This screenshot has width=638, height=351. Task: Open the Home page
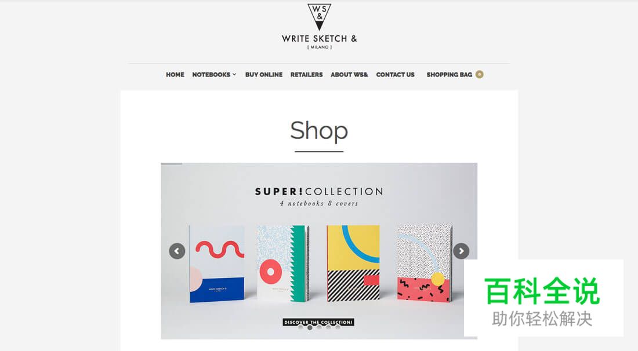pos(175,75)
